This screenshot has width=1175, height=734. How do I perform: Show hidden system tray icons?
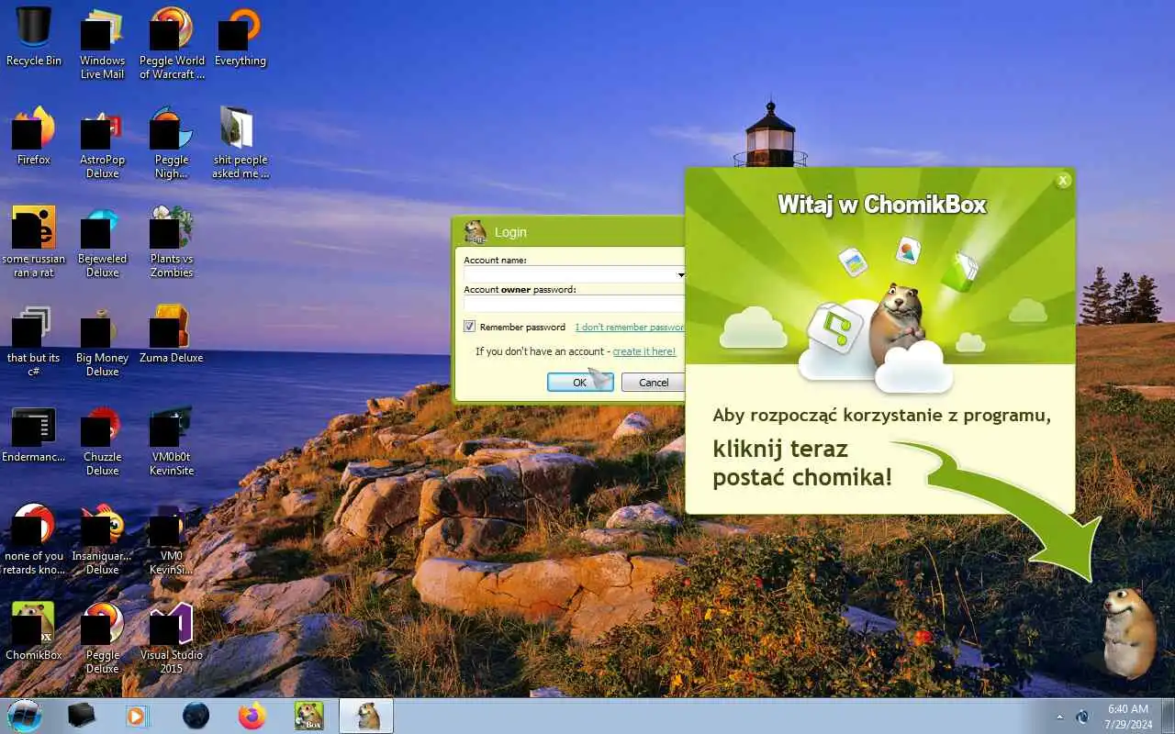pyautogui.click(x=1060, y=717)
